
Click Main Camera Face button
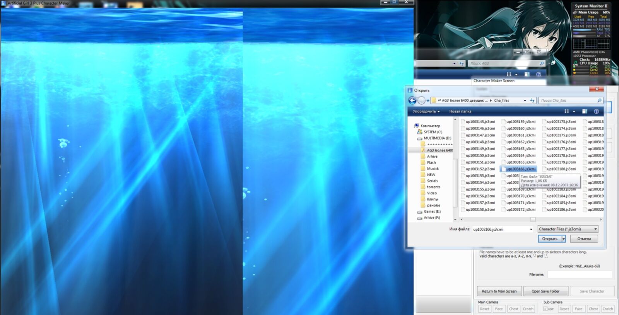(499, 309)
